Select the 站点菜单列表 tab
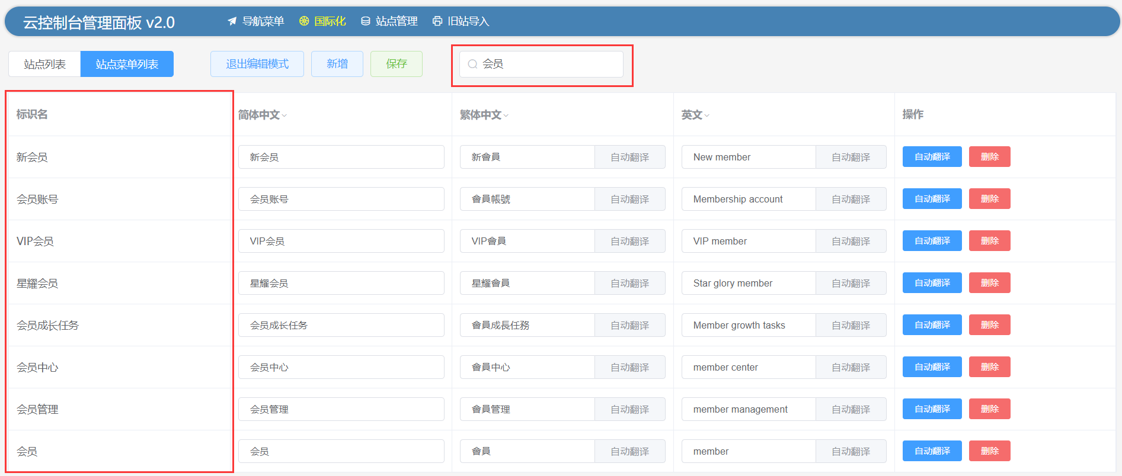Image resolution: width=1122 pixels, height=476 pixels. point(127,64)
